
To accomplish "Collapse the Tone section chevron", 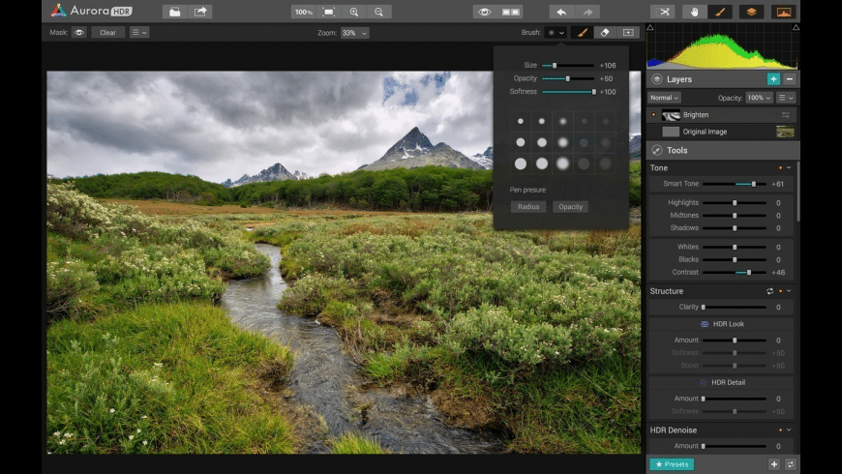I will click(789, 167).
